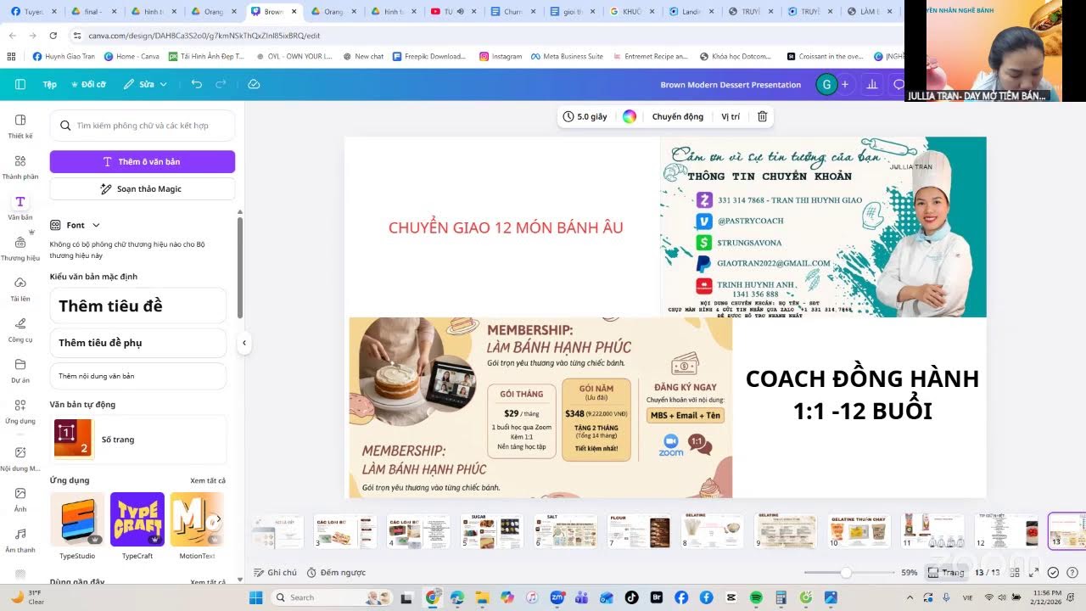The height and width of the screenshot is (611, 1086).
Task: Click the Windows taskbar Search box
Action: [332, 597]
